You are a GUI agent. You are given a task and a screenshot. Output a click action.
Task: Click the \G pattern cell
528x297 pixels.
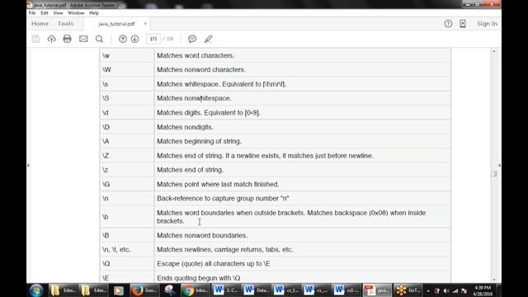(x=127, y=184)
